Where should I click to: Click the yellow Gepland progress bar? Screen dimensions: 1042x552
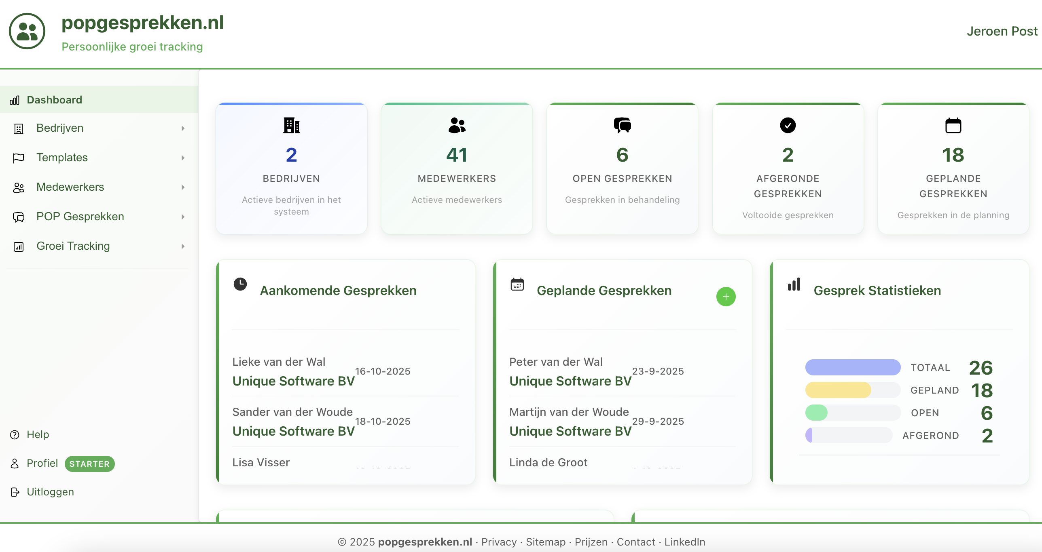[838, 390]
